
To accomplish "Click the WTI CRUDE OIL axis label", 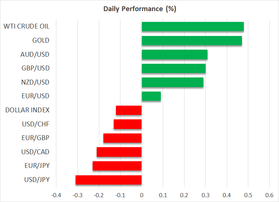I will point(26,27).
